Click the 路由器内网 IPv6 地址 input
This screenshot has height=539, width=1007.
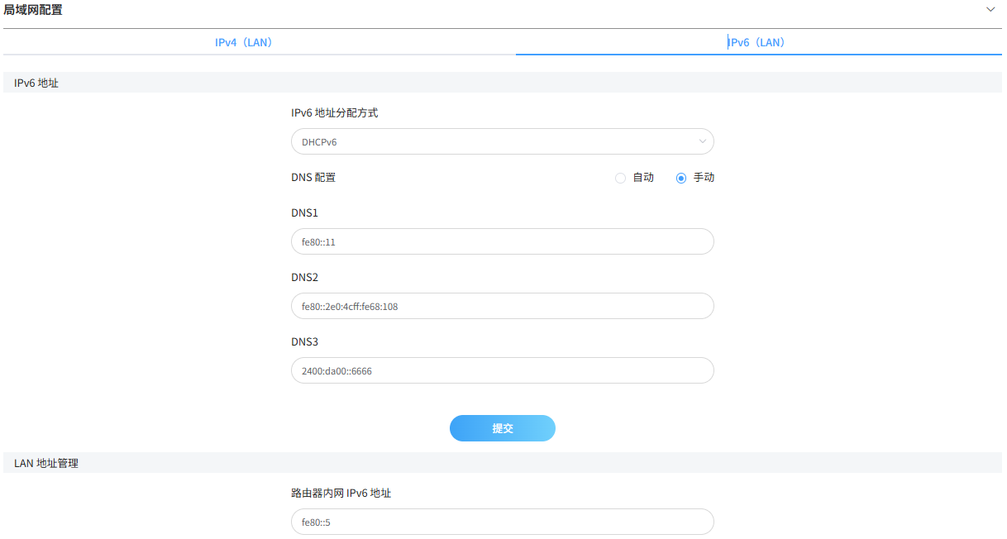503,522
